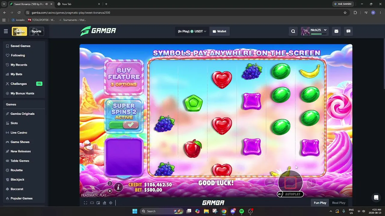Show game live stats chart icon

[x=104, y=203]
